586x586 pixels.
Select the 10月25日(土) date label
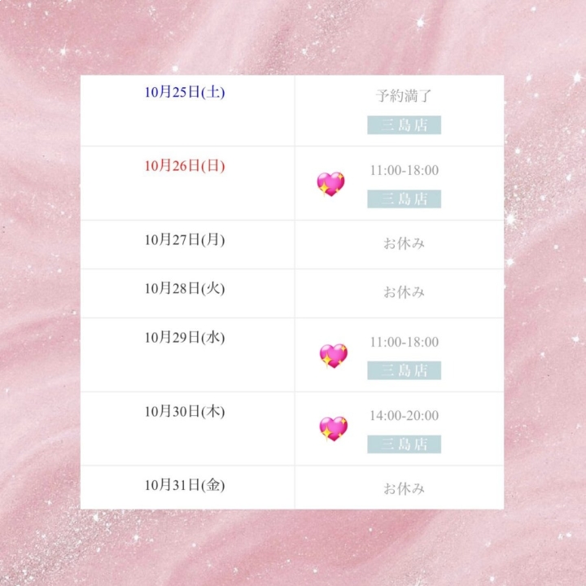(185, 92)
